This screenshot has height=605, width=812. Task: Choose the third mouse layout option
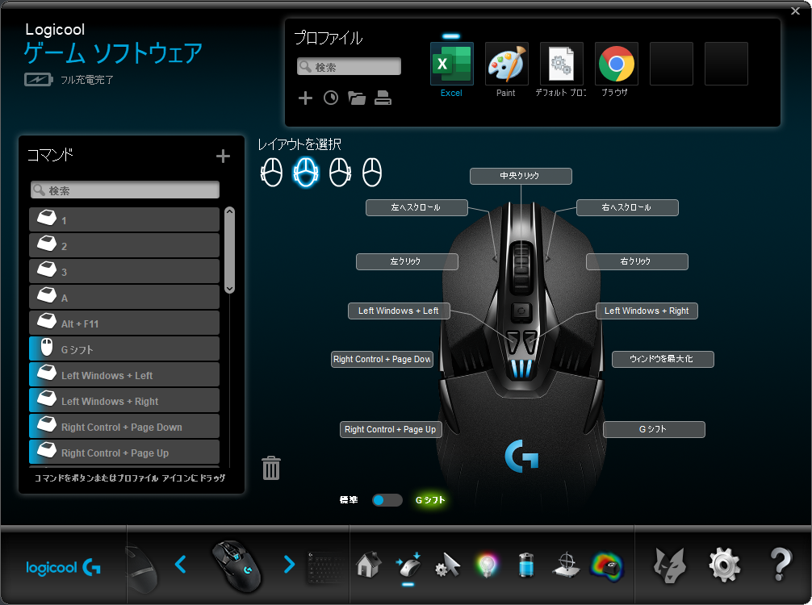[x=341, y=173]
